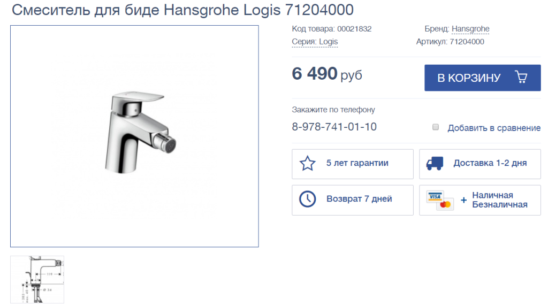The width and height of the screenshot is (548, 307).
Task: Select the technical drawing thumbnail
Action: tap(37, 279)
